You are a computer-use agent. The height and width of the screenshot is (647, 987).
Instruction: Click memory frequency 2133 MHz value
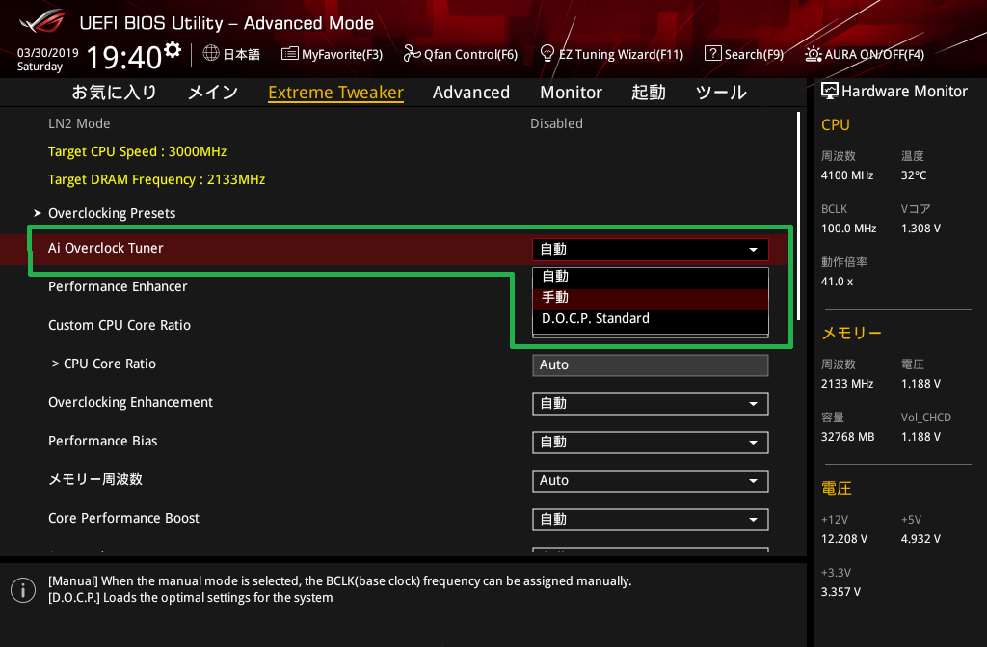coord(847,384)
